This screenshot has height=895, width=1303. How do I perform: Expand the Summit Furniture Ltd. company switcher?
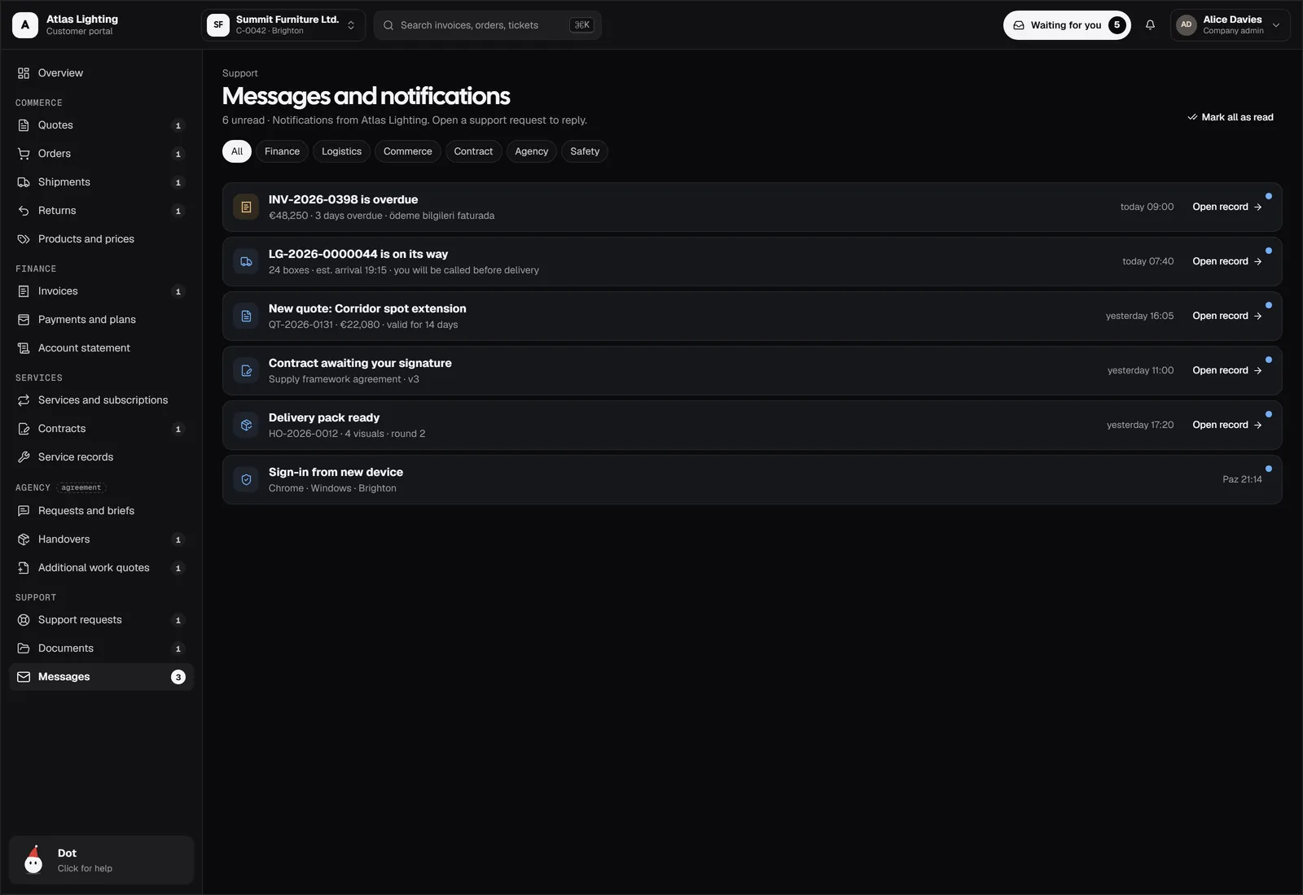tap(283, 25)
